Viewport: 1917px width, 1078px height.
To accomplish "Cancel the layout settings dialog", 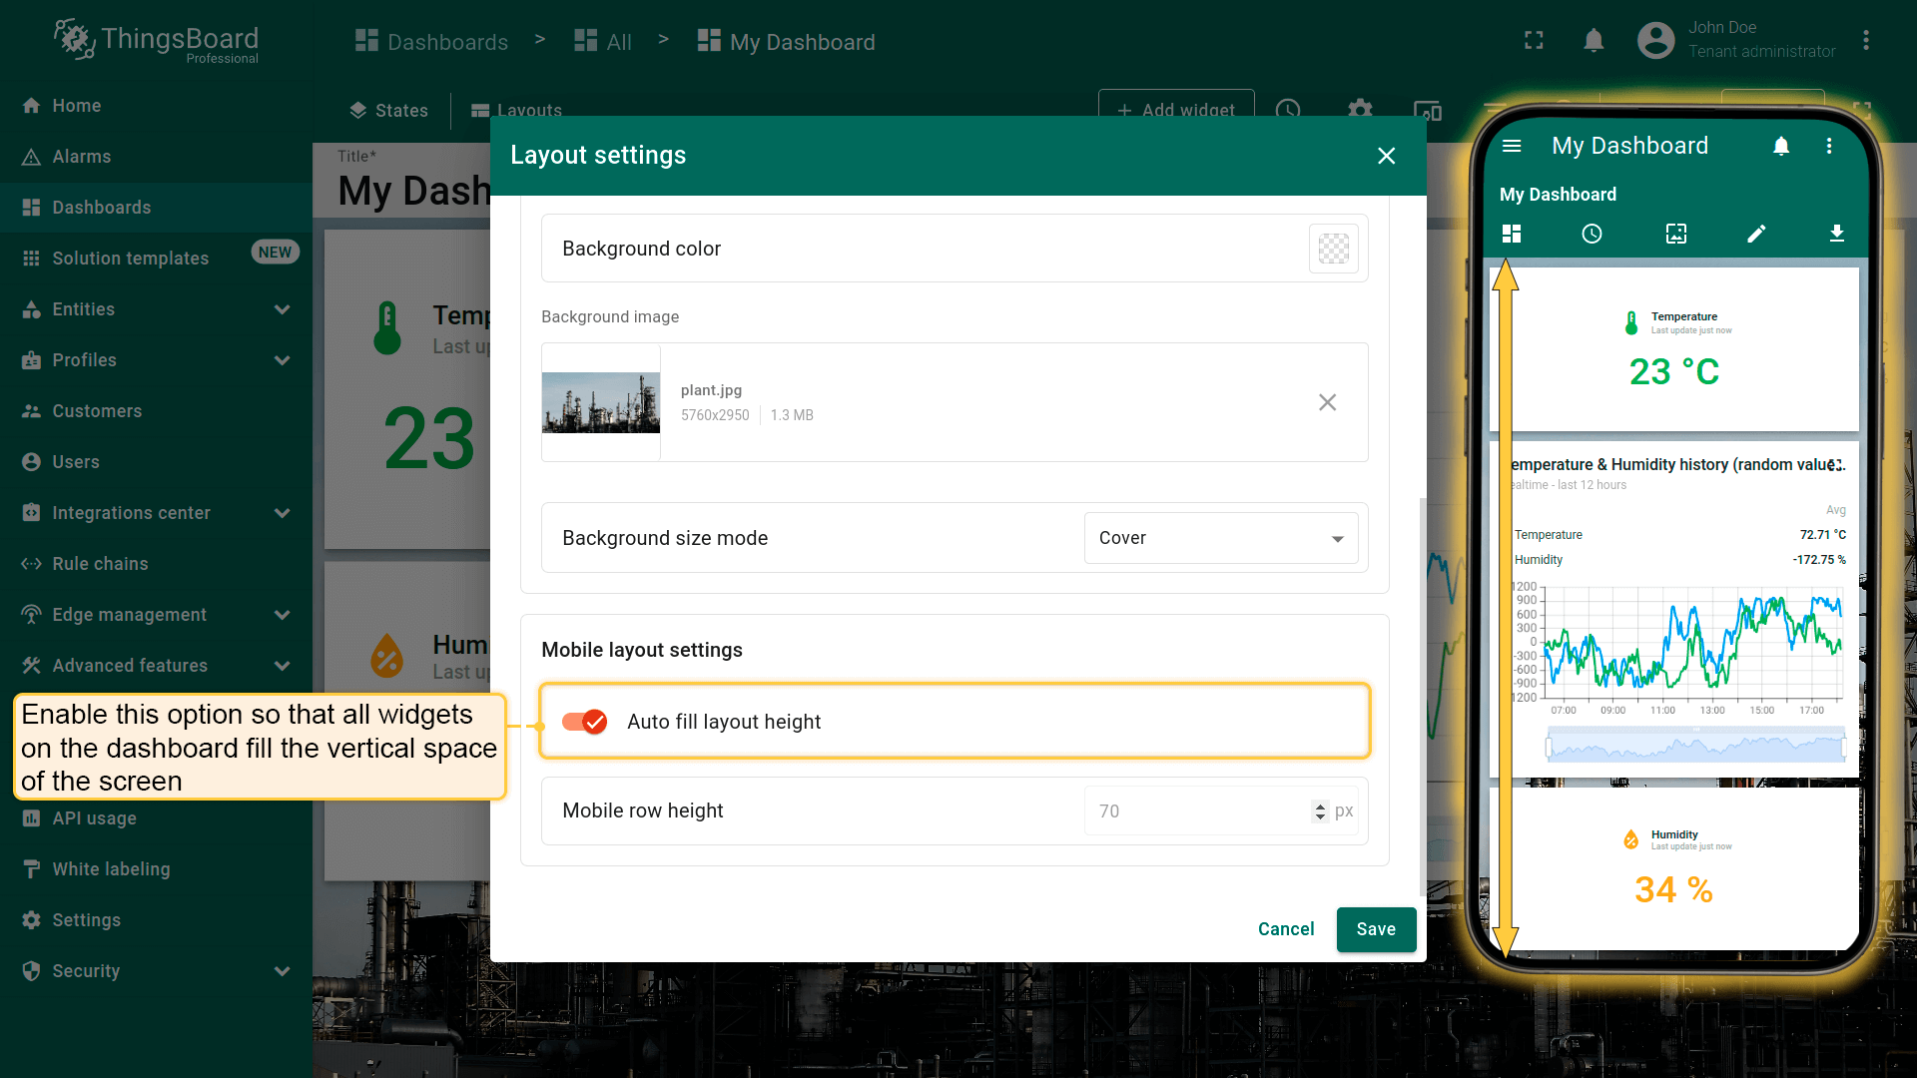I will click(1285, 929).
